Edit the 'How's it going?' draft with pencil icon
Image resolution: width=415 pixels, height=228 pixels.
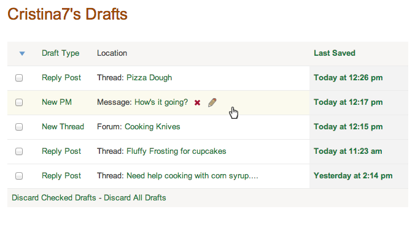pos(212,102)
